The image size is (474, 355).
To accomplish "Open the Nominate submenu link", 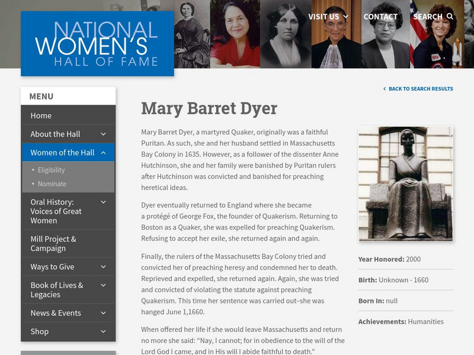I will click(52, 184).
